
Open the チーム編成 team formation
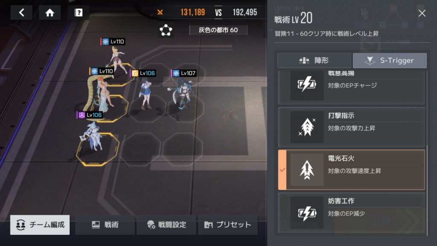(40, 225)
